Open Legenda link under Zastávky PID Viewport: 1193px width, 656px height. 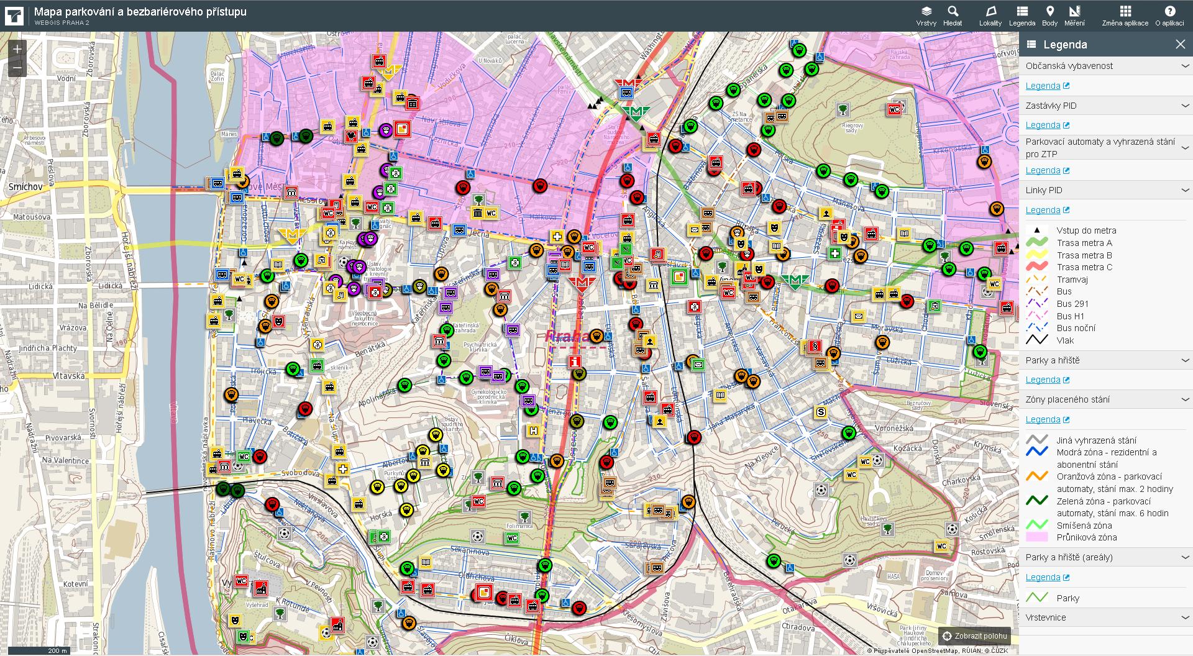point(1047,125)
